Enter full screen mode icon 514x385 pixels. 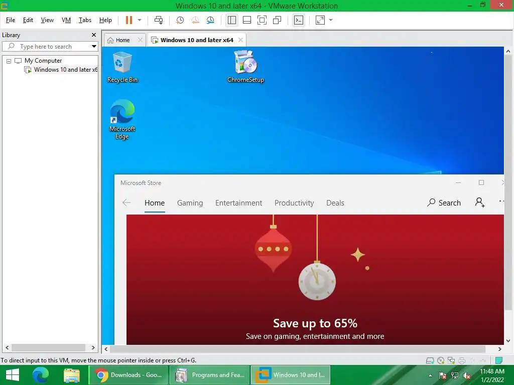(262, 20)
